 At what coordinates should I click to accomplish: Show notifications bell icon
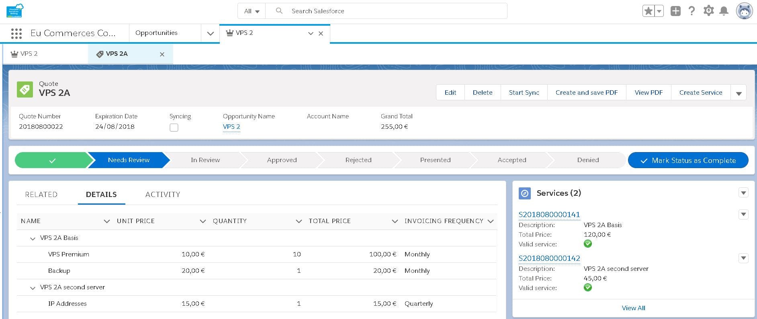point(724,11)
